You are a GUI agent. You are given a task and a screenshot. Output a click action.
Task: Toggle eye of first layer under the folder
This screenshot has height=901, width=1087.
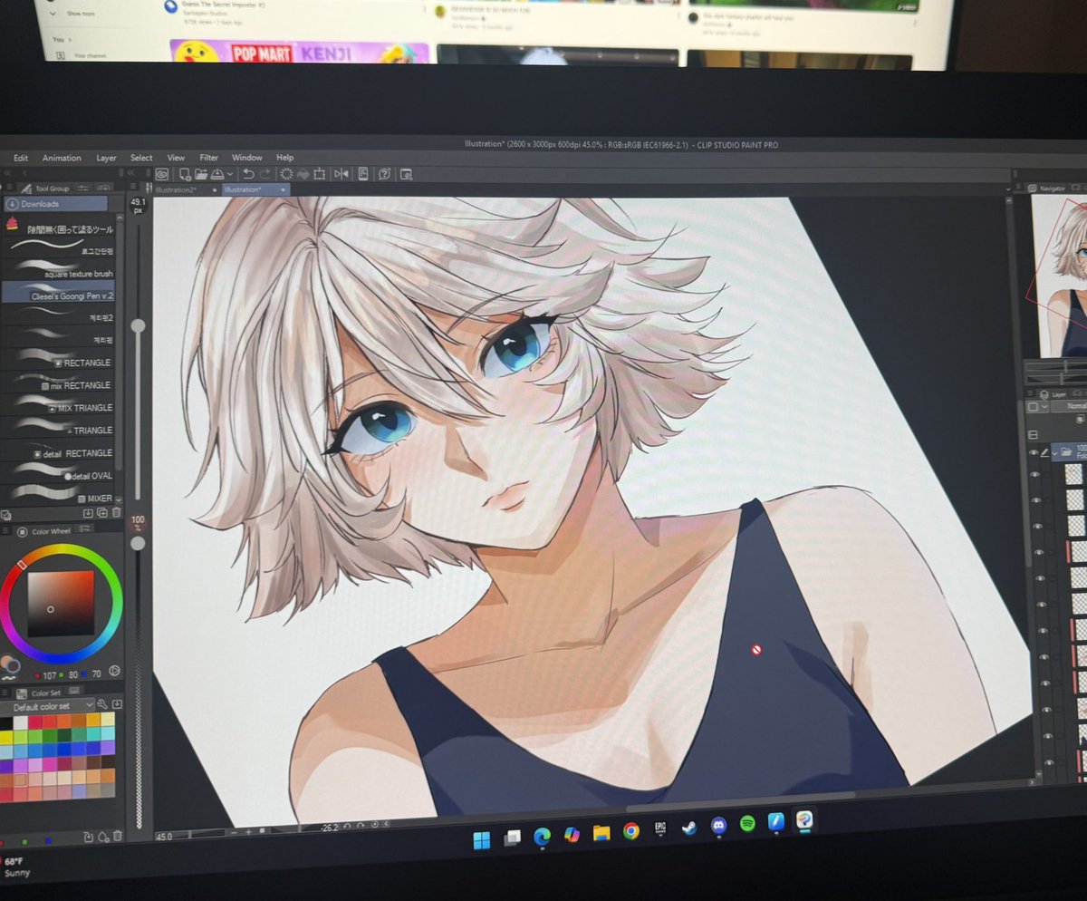click(x=1035, y=474)
